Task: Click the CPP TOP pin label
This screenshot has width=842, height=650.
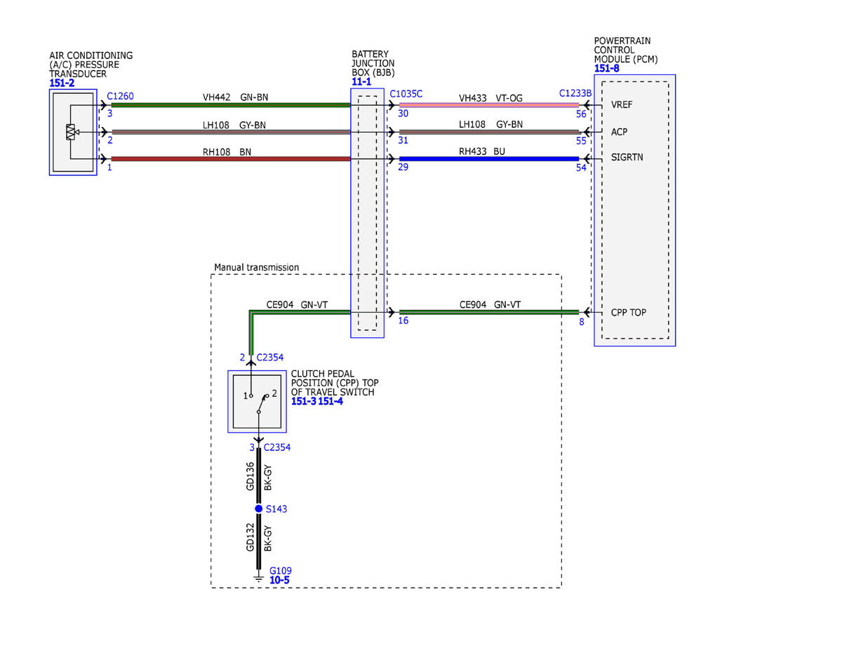Action: (x=628, y=313)
